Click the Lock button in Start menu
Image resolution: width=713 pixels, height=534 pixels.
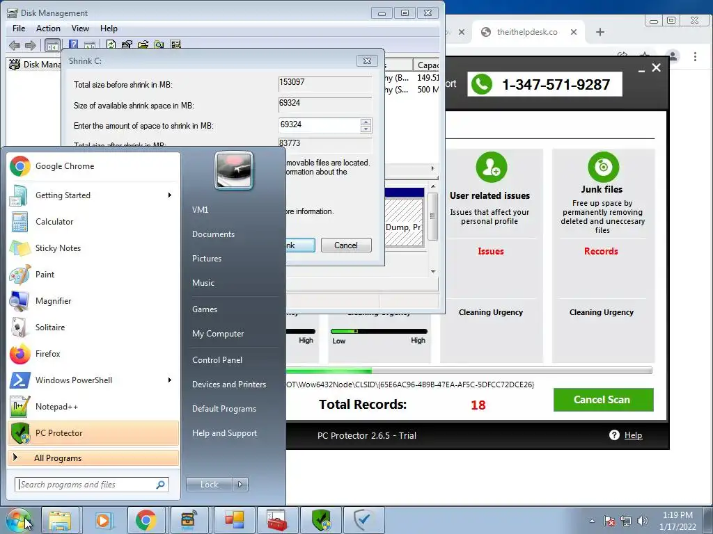tap(209, 485)
